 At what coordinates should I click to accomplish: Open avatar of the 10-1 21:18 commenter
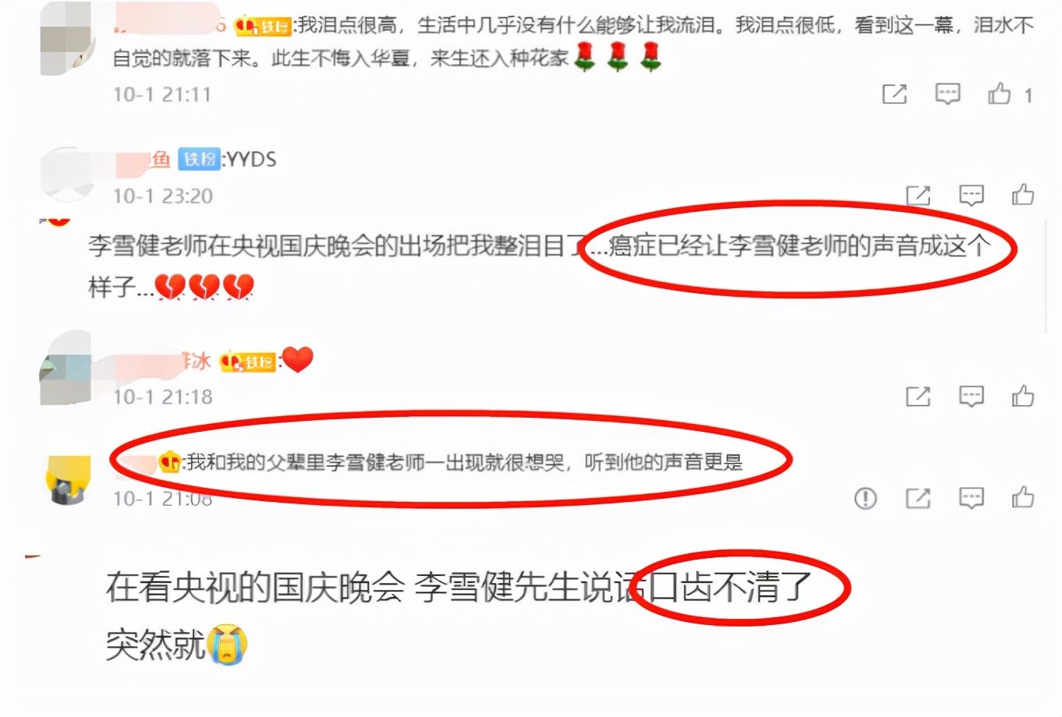click(66, 368)
